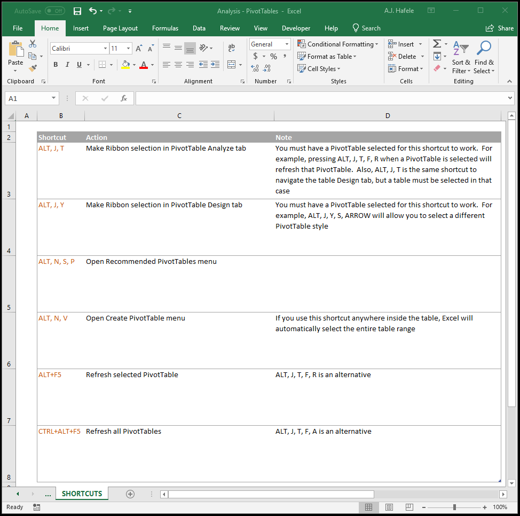520x516 pixels.
Task: Click the Fill down-arrow icon
Action: point(437,56)
